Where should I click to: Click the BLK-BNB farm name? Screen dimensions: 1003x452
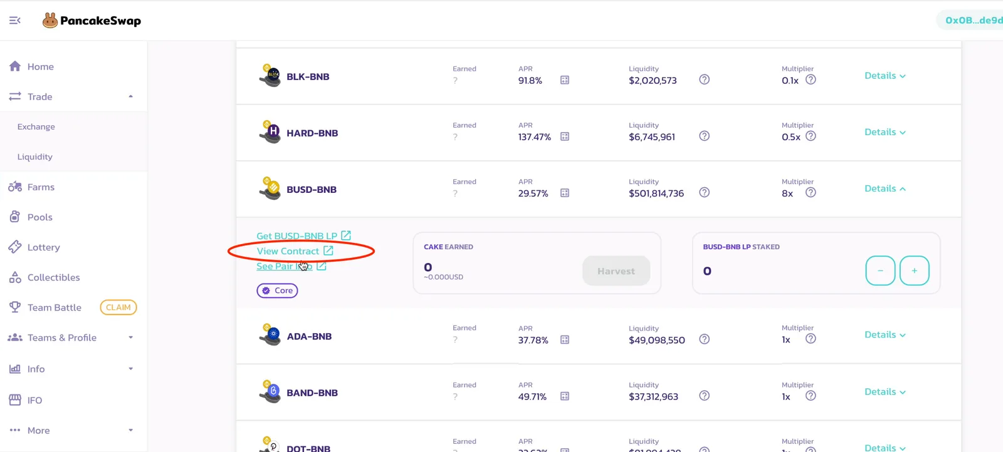click(308, 77)
